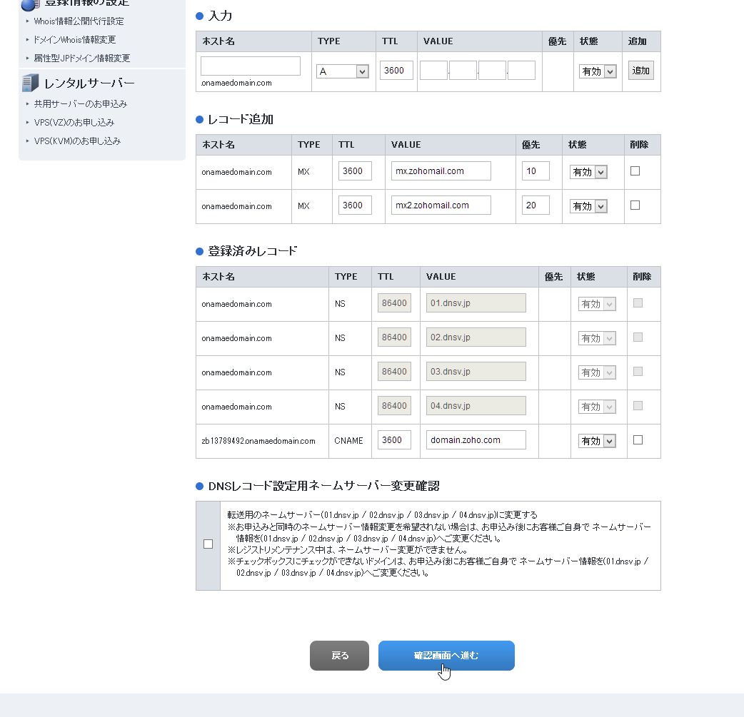Screen dimensions: 744x717
Task: Click 確認画面へ進む proceed button
Action: [x=446, y=656]
